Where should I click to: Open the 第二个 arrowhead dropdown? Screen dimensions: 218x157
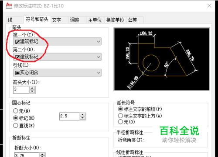coord(57,57)
